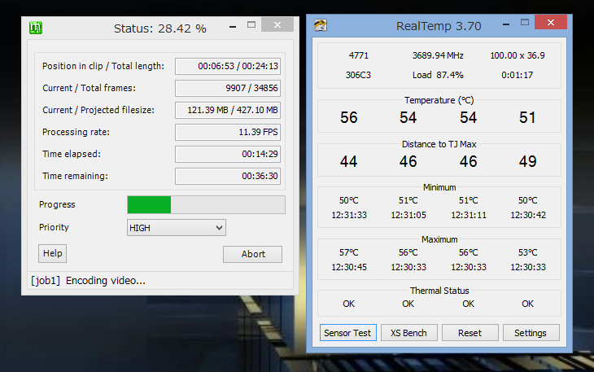This screenshot has width=594, height=372.
Task: Click the 'Status: 28.42 %' window title
Action: pyautogui.click(x=159, y=28)
